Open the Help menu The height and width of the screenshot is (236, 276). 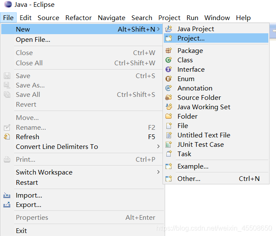(243, 17)
